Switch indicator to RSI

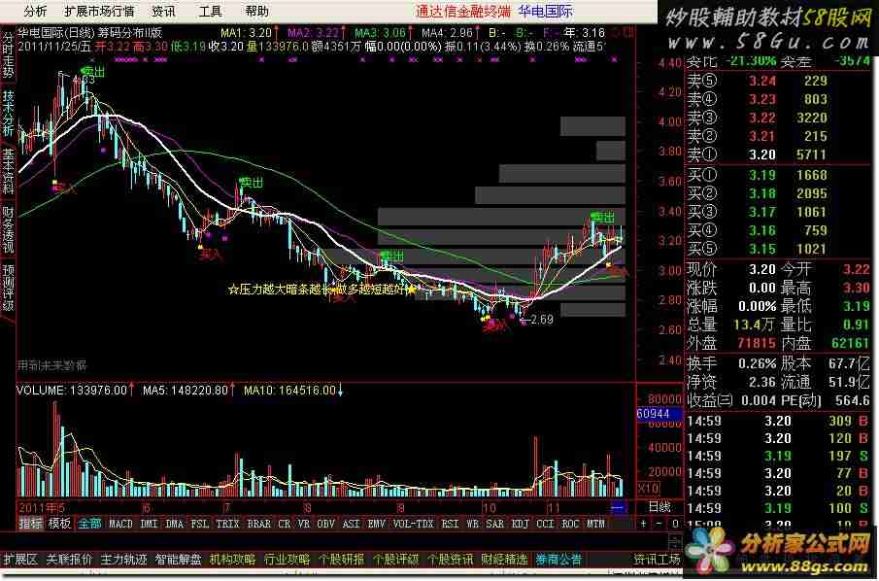coord(450,524)
